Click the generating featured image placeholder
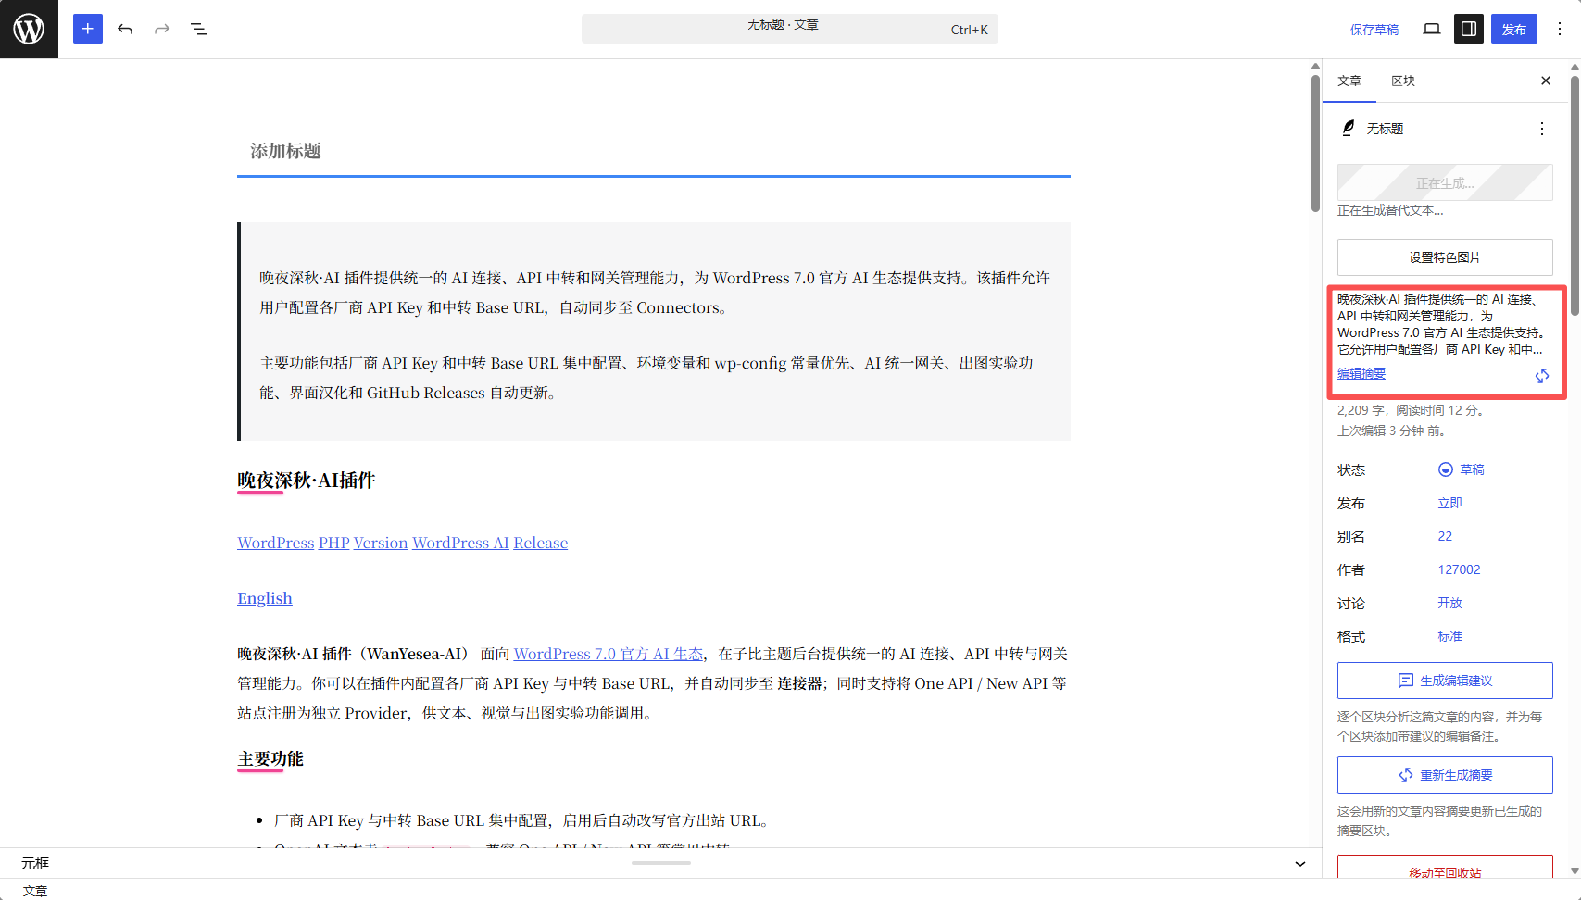This screenshot has height=900, width=1581. pos(1445,182)
